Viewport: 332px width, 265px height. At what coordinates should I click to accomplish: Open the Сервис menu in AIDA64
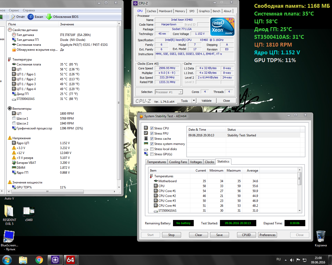14,10
